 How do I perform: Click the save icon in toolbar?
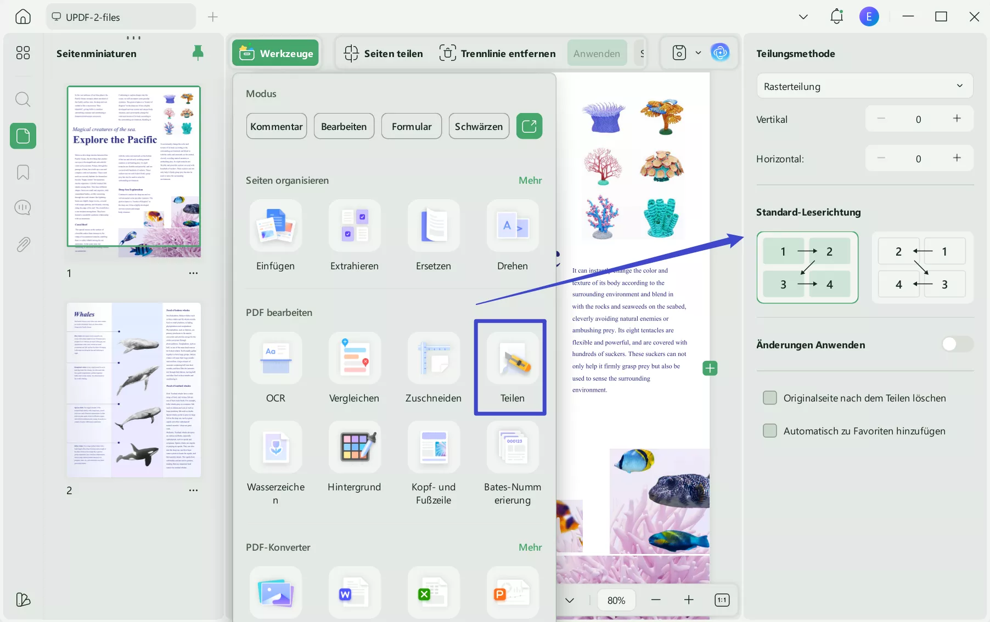pos(679,53)
